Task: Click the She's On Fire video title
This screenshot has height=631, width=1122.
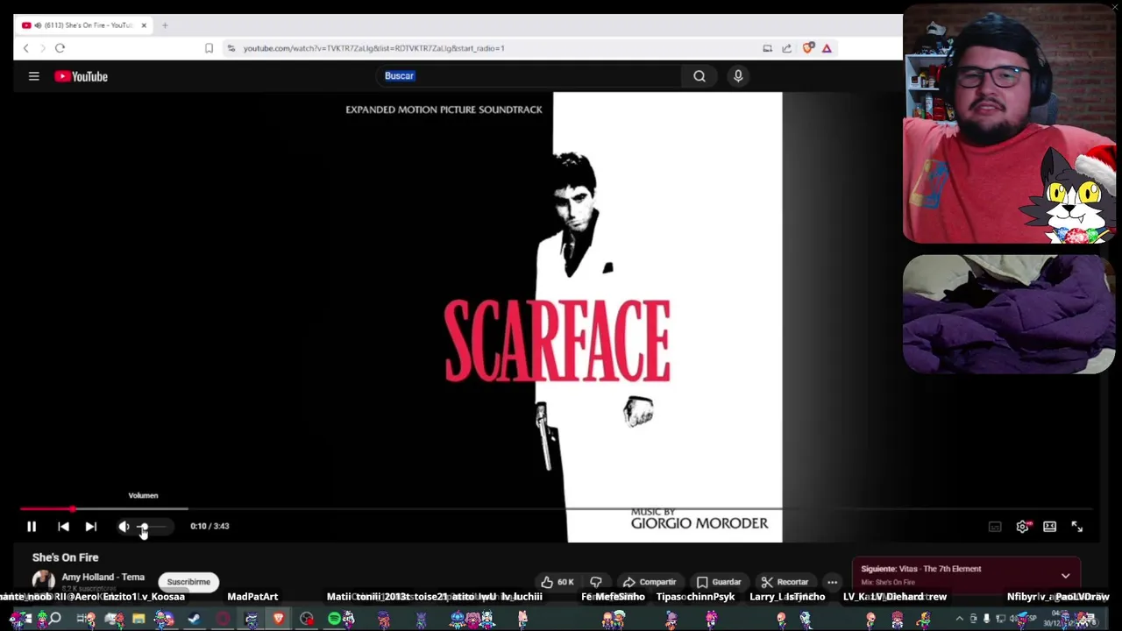Action: pos(66,557)
